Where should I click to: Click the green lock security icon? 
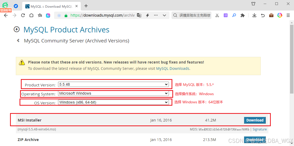tap(66, 16)
